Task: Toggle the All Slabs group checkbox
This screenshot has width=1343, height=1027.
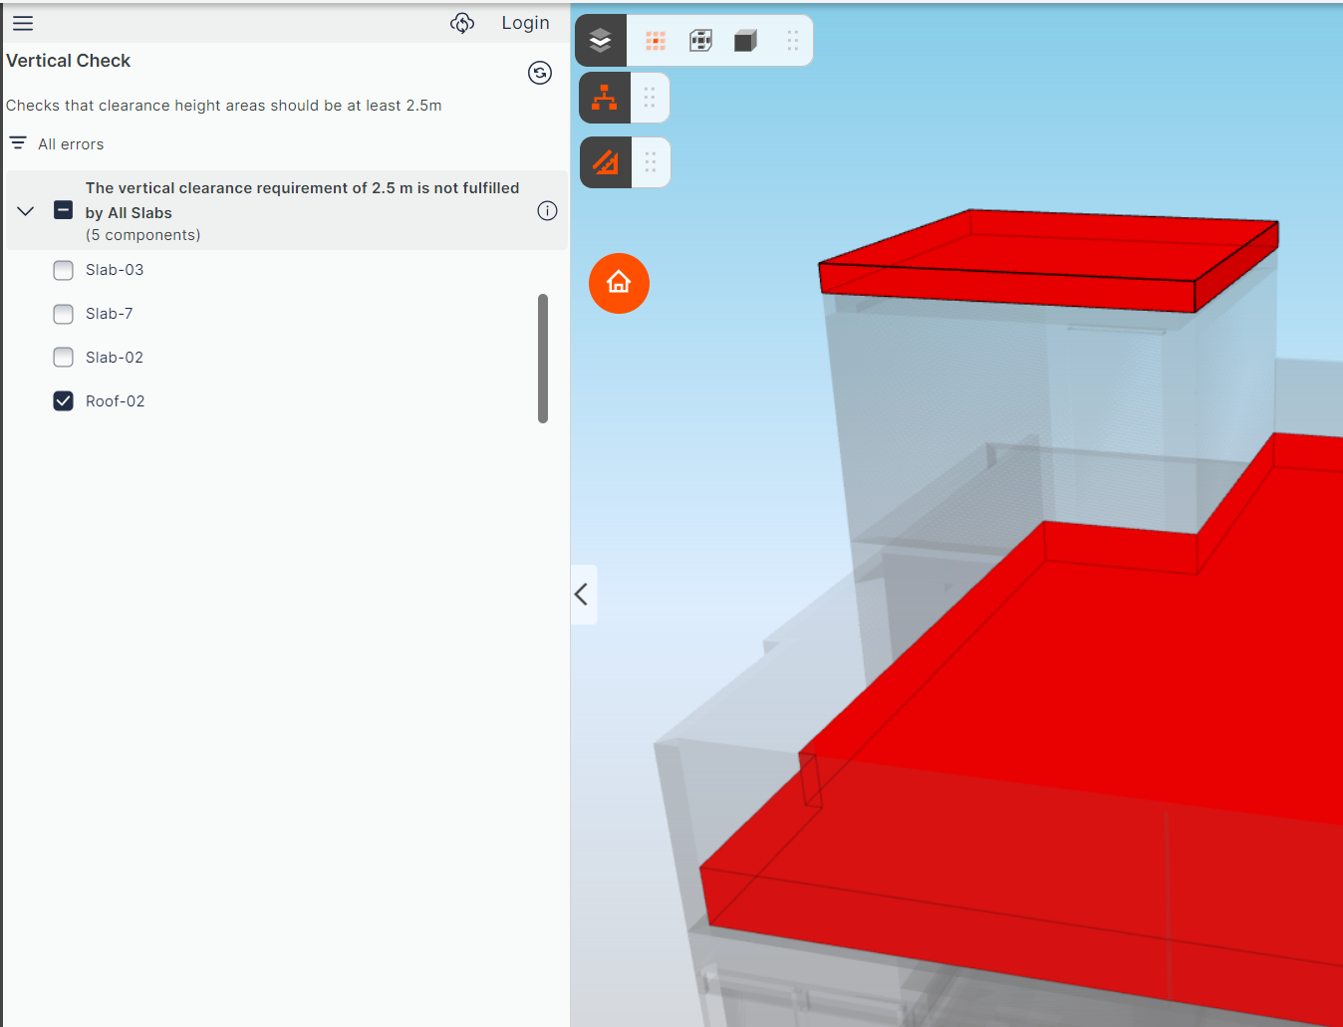Action: click(63, 210)
